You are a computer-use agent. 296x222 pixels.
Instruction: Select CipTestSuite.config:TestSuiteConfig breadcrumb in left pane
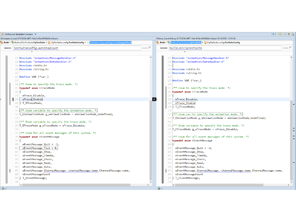pos(67,42)
